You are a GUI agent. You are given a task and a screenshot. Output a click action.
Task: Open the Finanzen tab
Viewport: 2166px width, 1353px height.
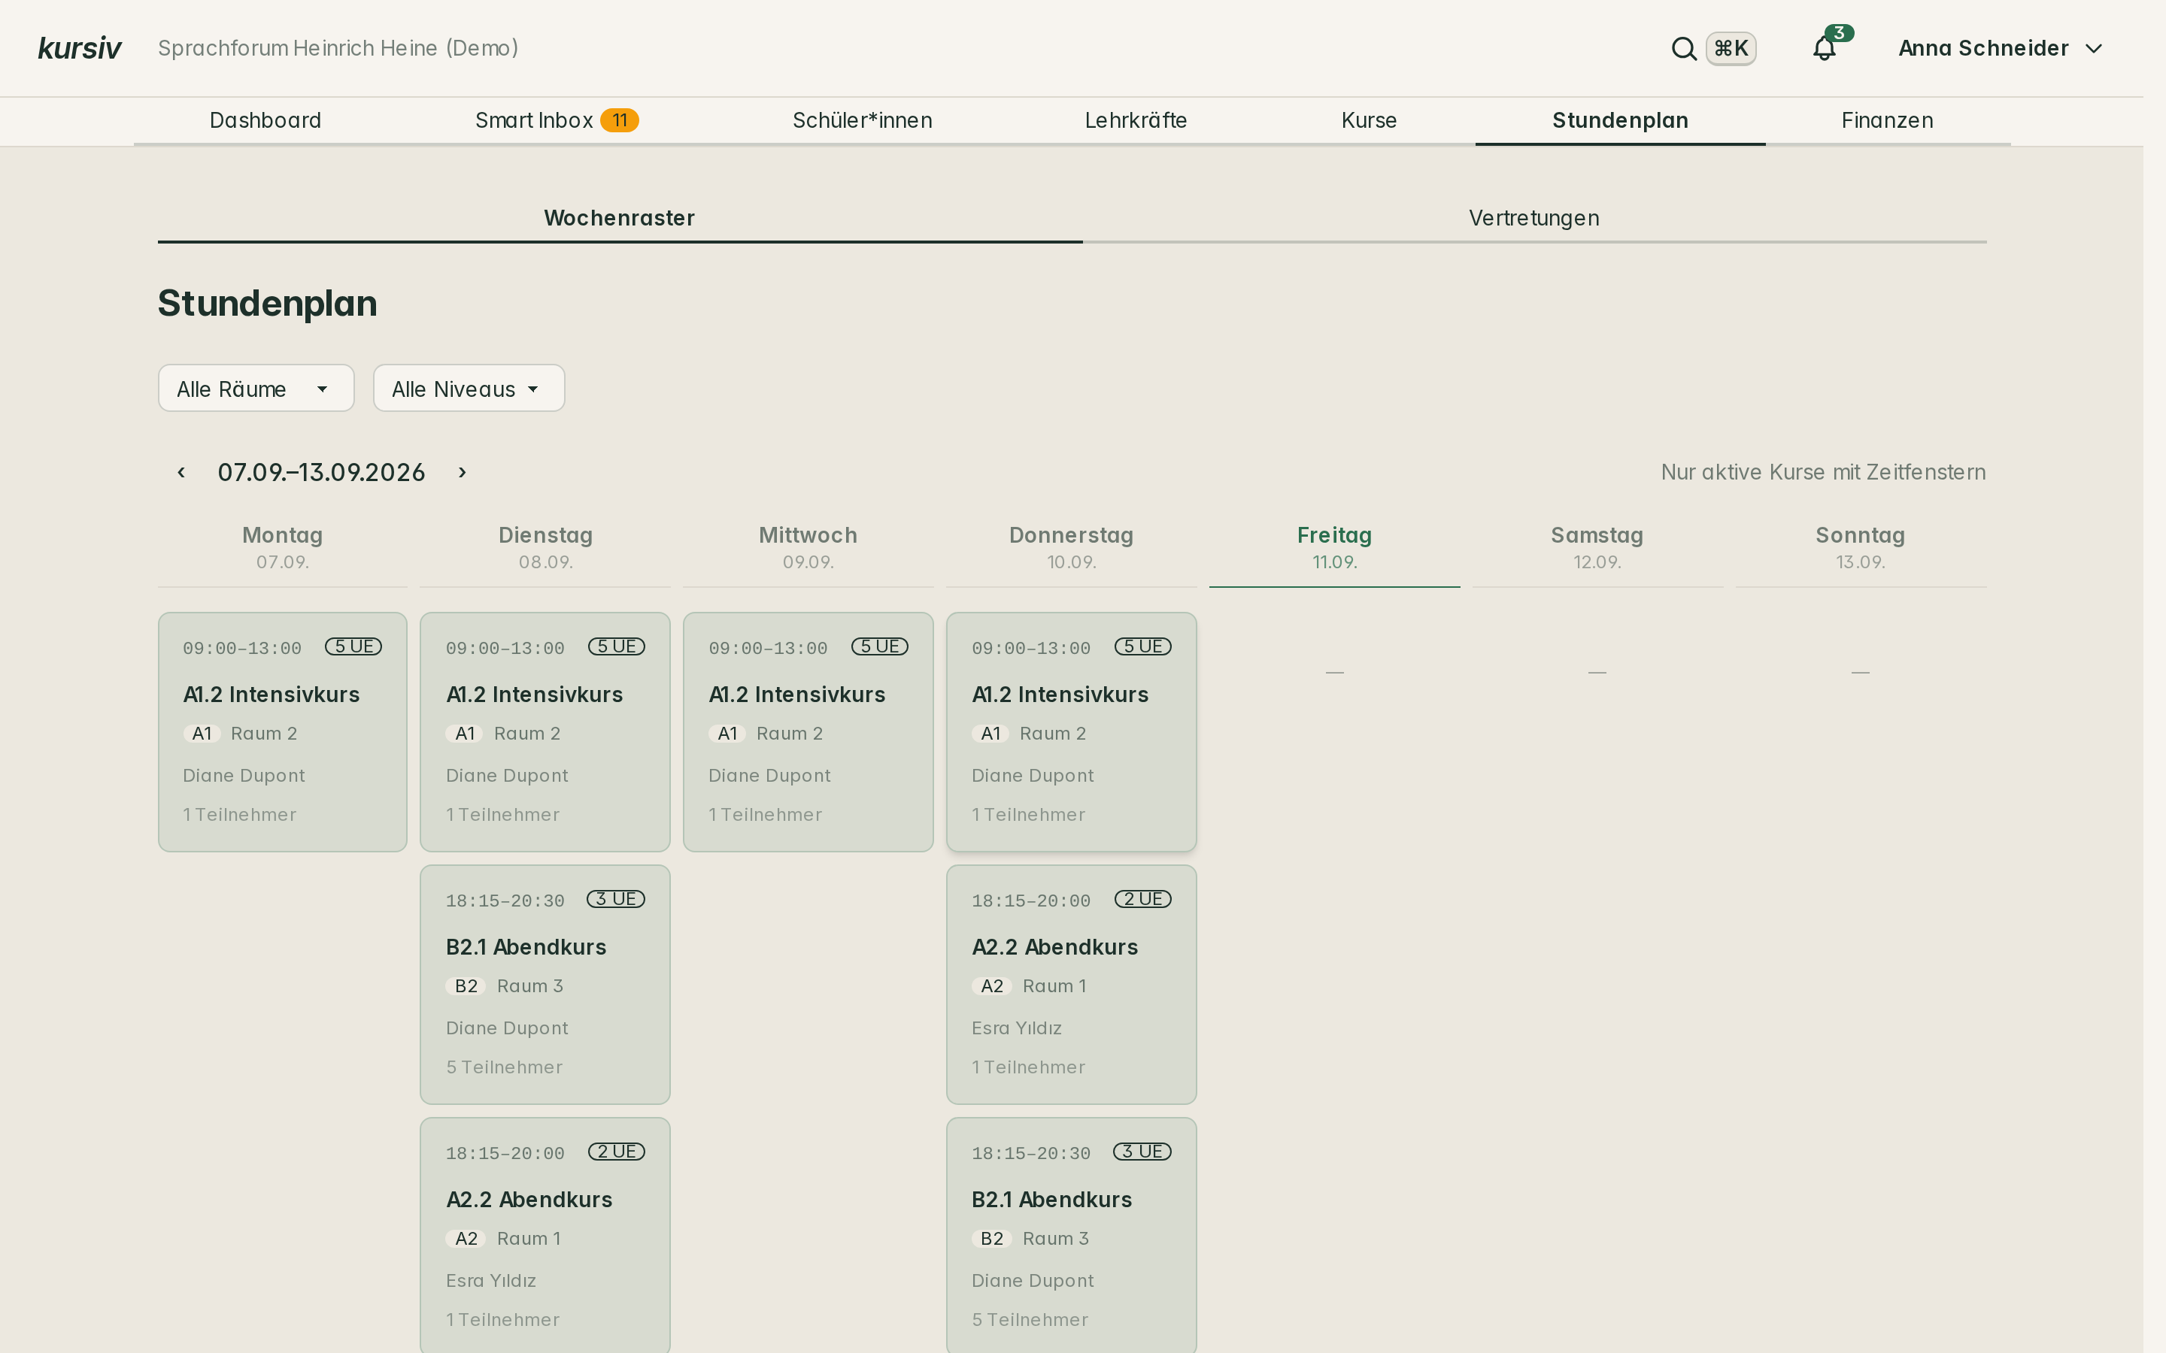tap(1887, 120)
